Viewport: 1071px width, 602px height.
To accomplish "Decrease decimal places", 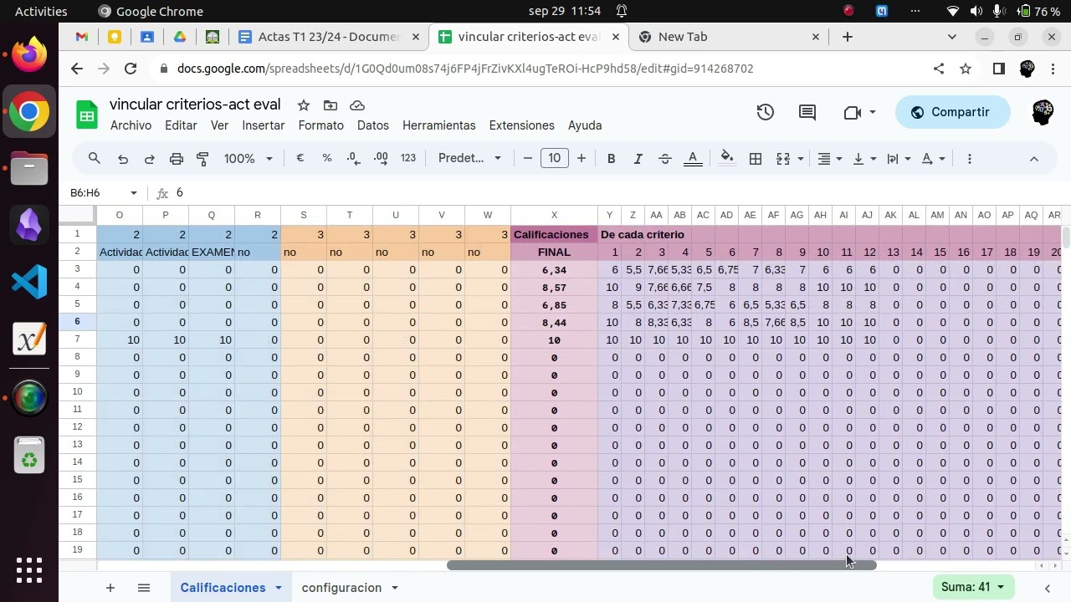I will pyautogui.click(x=354, y=158).
